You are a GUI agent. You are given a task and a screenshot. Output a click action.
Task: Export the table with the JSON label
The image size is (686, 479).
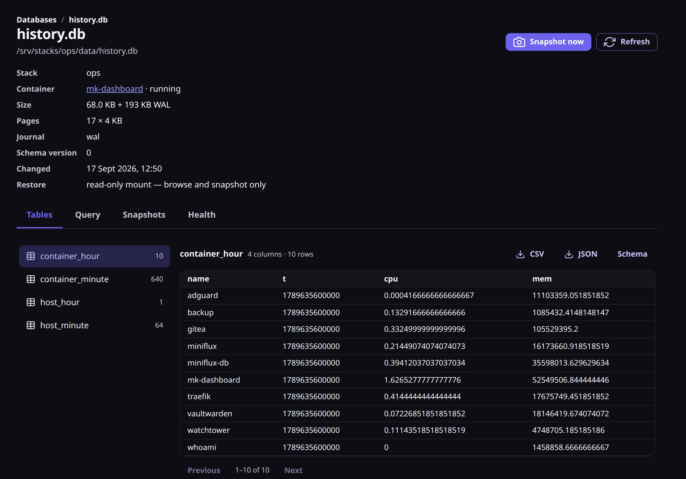click(588, 254)
